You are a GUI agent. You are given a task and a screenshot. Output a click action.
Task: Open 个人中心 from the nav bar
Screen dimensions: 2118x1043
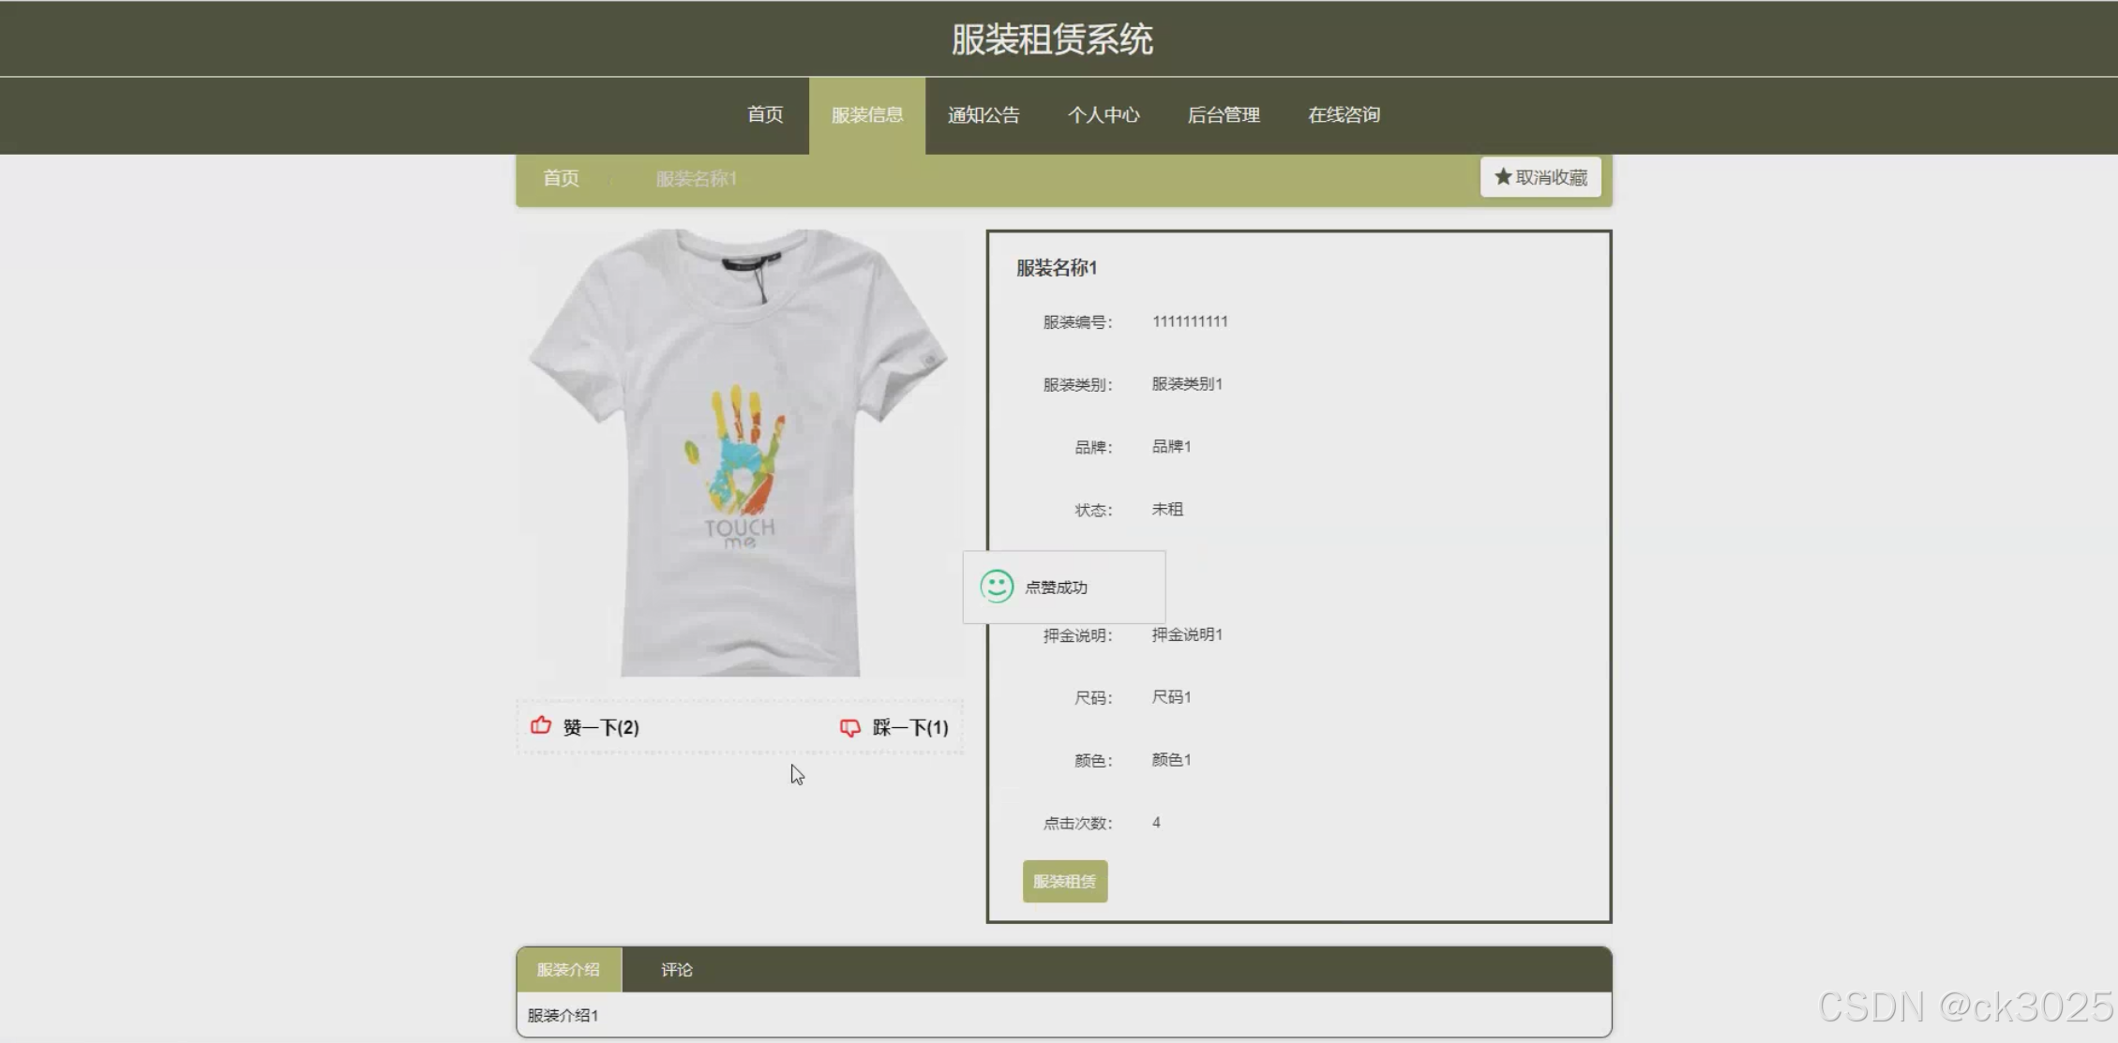point(1103,114)
